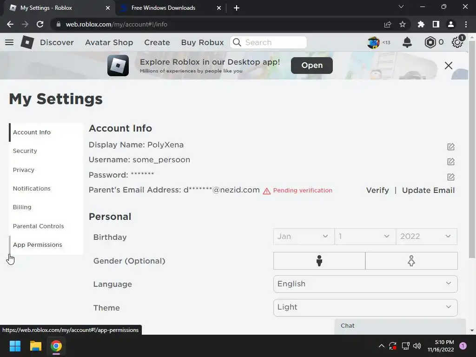The width and height of the screenshot is (476, 357).
Task: Edit the Username some_persoon
Action: point(451,161)
